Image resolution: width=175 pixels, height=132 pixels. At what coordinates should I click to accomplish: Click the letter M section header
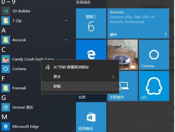click(4, 117)
